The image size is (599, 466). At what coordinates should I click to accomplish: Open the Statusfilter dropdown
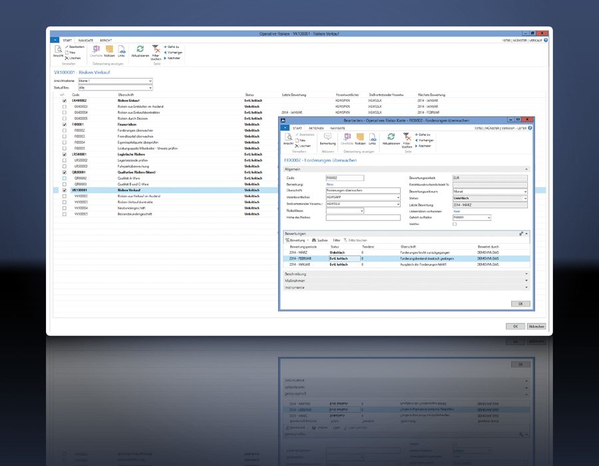(x=149, y=87)
